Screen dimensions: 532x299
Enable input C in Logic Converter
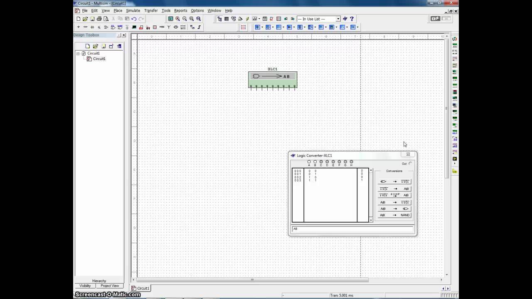tap(321, 162)
